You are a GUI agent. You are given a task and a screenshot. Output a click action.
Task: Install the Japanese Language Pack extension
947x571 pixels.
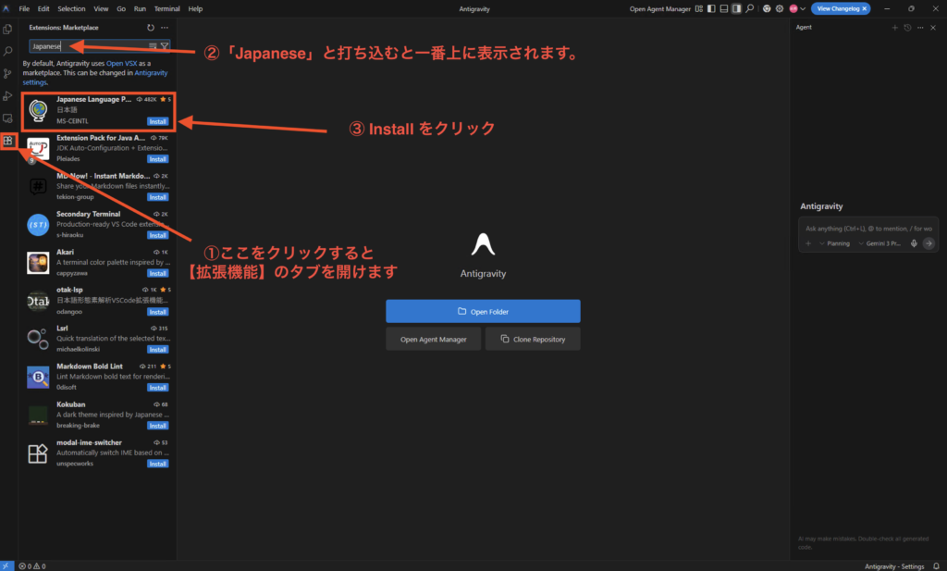click(x=157, y=121)
